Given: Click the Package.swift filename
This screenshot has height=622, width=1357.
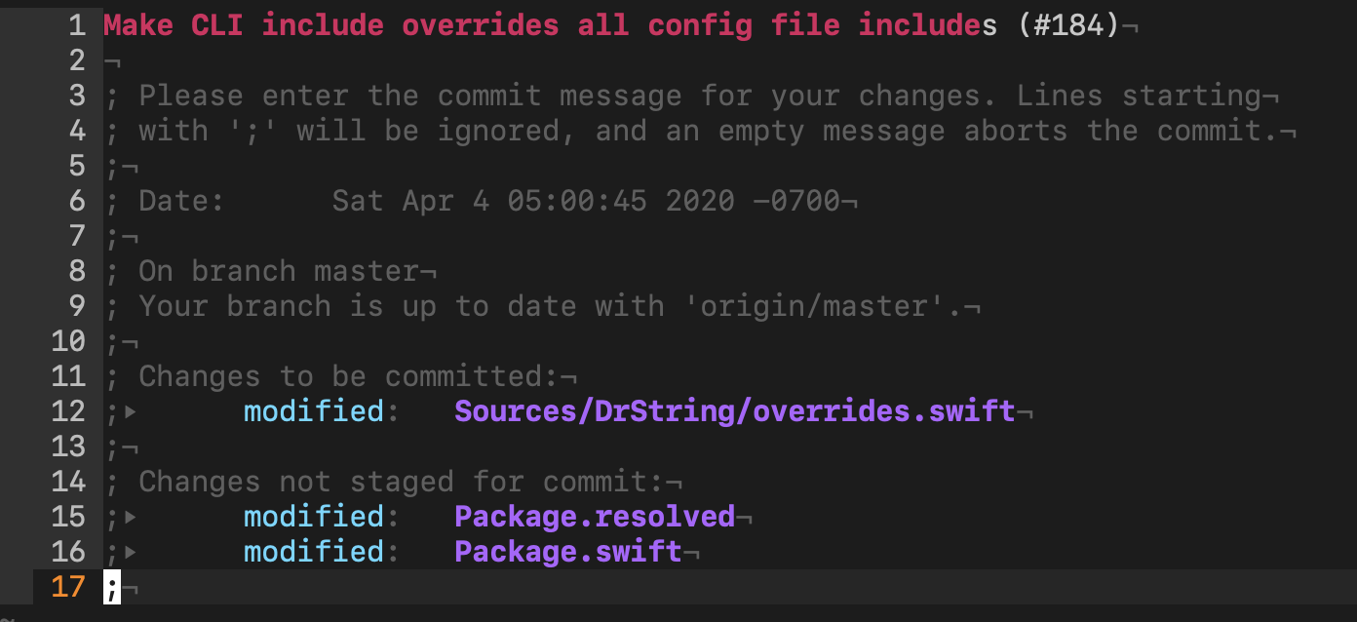Looking at the screenshot, I should pyautogui.click(x=568, y=552).
